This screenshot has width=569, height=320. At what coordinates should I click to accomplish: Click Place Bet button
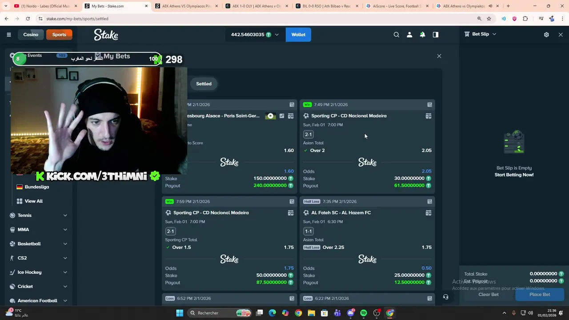[x=540, y=294]
